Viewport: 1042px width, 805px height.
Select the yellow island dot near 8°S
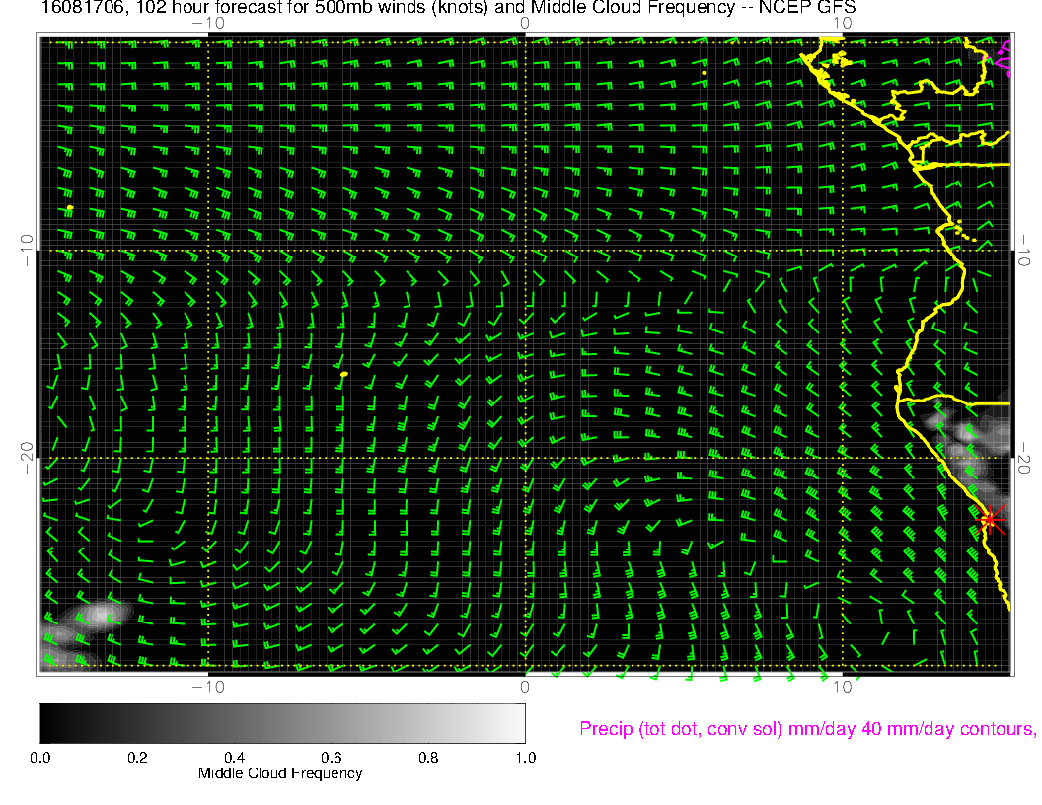click(x=70, y=207)
